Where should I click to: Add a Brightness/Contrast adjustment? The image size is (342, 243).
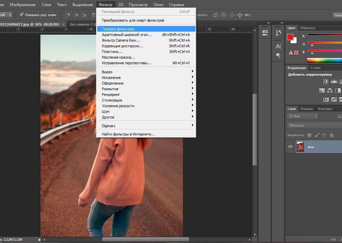pos(326,81)
